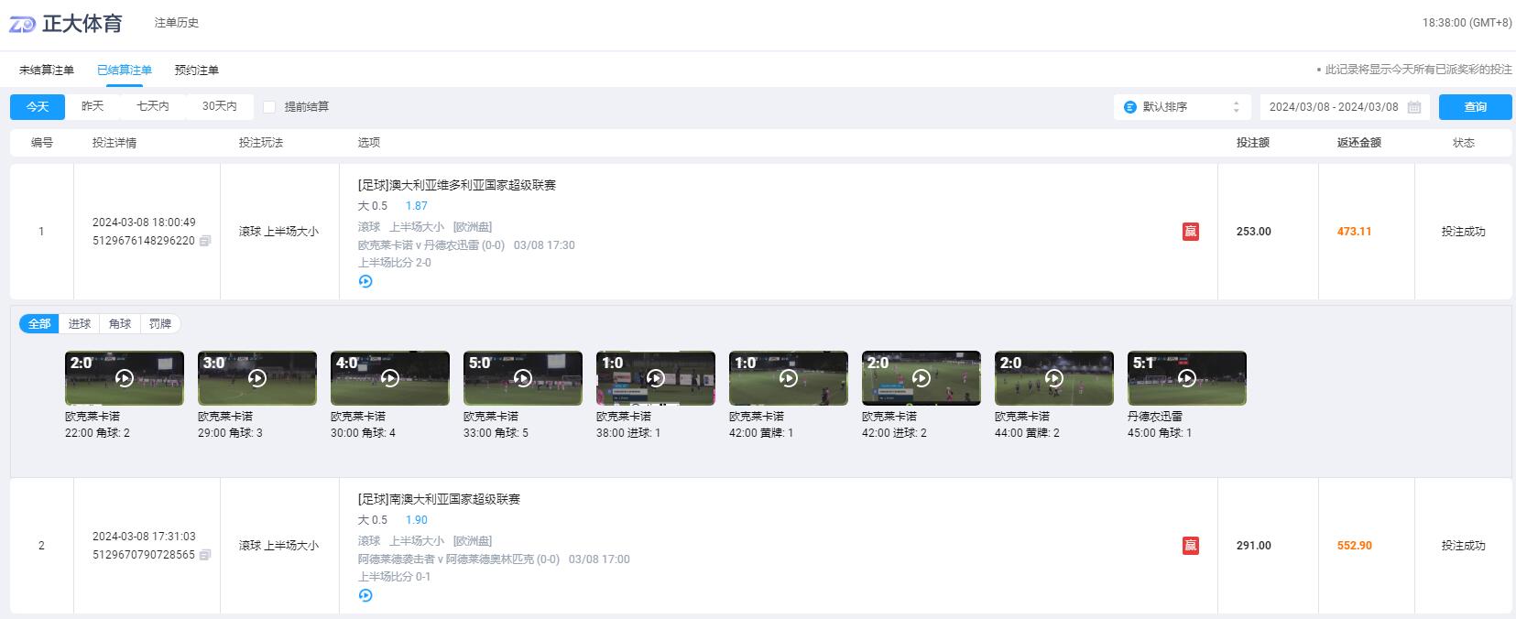Select the 30天内 date filter button
This screenshot has width=1516, height=619.
(x=220, y=107)
